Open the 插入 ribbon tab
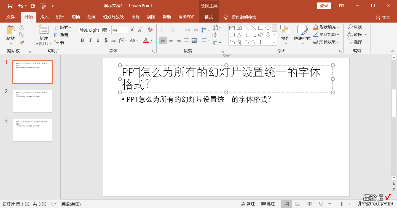Viewport: 397px width, 208px height. (x=44, y=17)
